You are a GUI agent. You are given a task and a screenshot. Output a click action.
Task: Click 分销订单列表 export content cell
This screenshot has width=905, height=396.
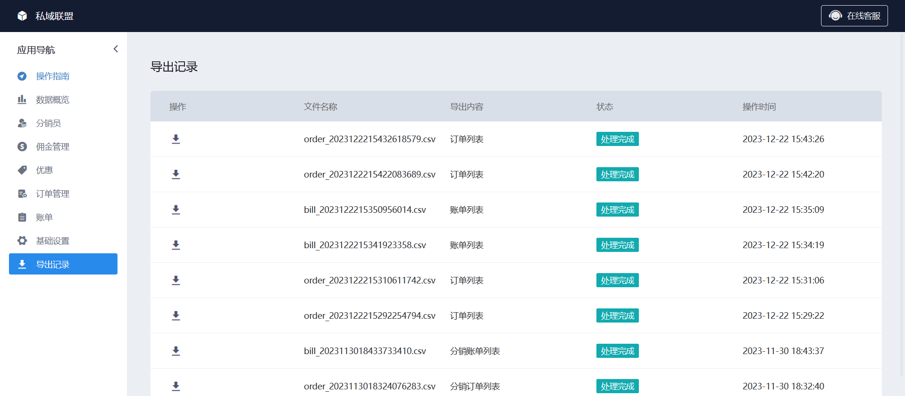[x=475, y=386]
